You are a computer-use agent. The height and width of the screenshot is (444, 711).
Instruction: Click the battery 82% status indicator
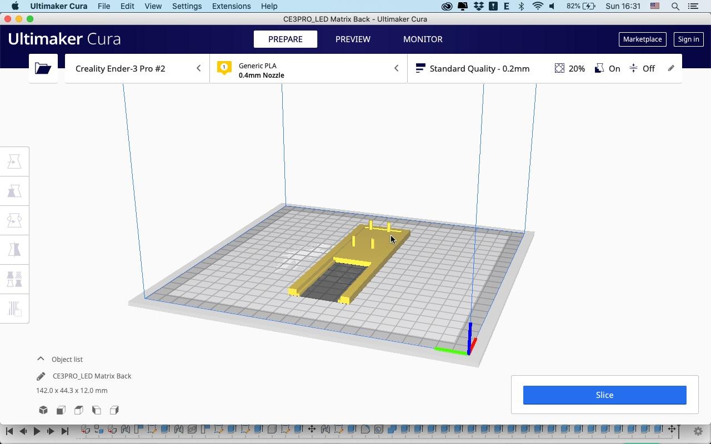coord(581,6)
